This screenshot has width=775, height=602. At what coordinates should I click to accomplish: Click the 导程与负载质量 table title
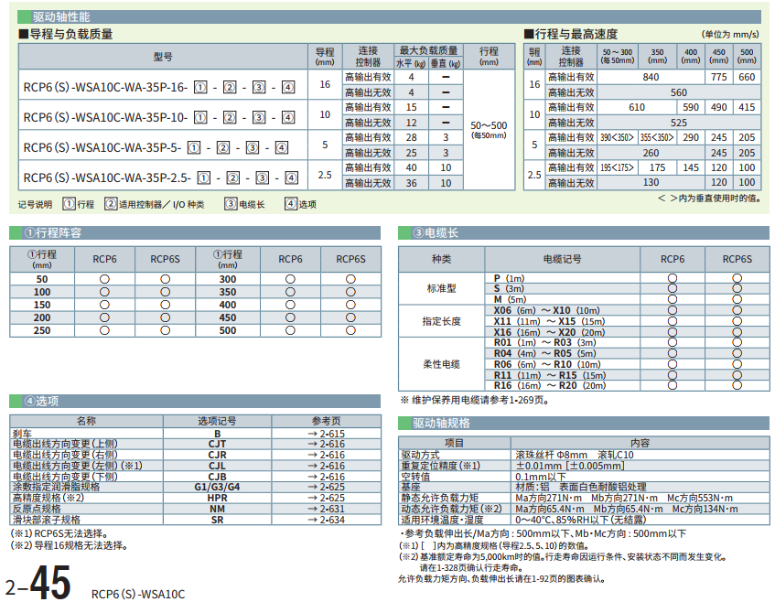pos(66,34)
